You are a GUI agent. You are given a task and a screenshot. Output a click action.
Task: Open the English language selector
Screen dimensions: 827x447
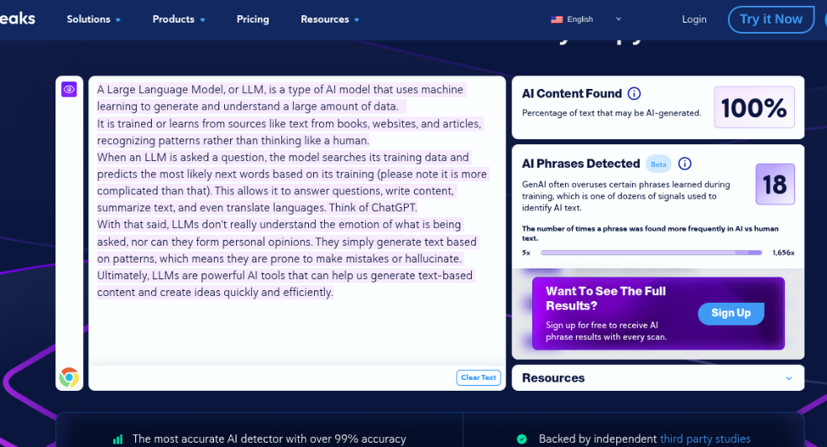pos(586,19)
